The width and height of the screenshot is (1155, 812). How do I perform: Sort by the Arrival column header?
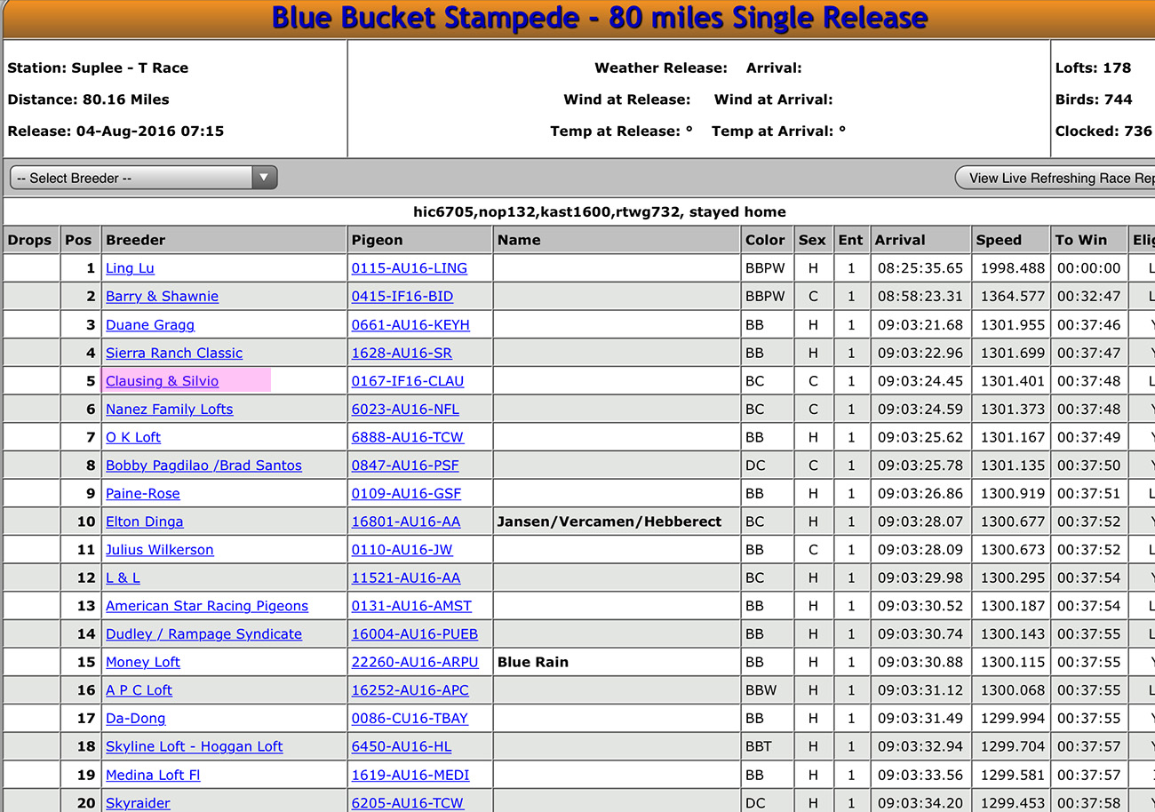[900, 239]
